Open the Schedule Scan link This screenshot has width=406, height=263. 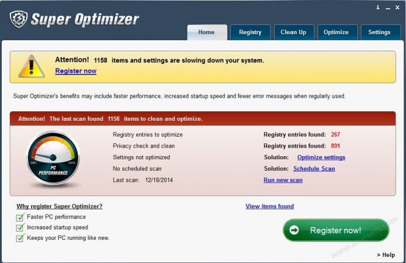pos(314,169)
